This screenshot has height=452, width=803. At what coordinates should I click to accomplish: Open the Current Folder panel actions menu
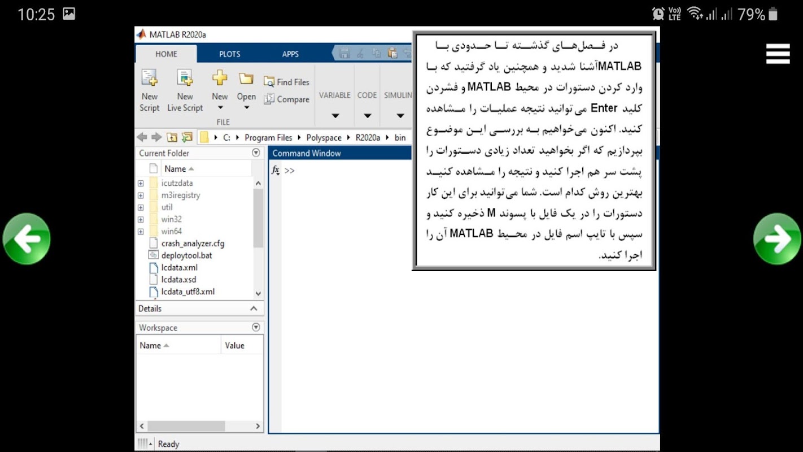click(256, 153)
